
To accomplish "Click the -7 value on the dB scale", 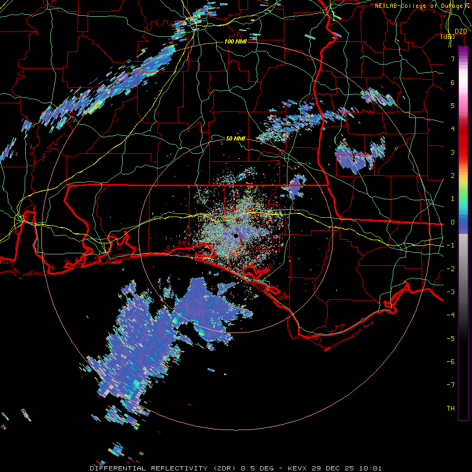I will pyautogui.click(x=450, y=385).
